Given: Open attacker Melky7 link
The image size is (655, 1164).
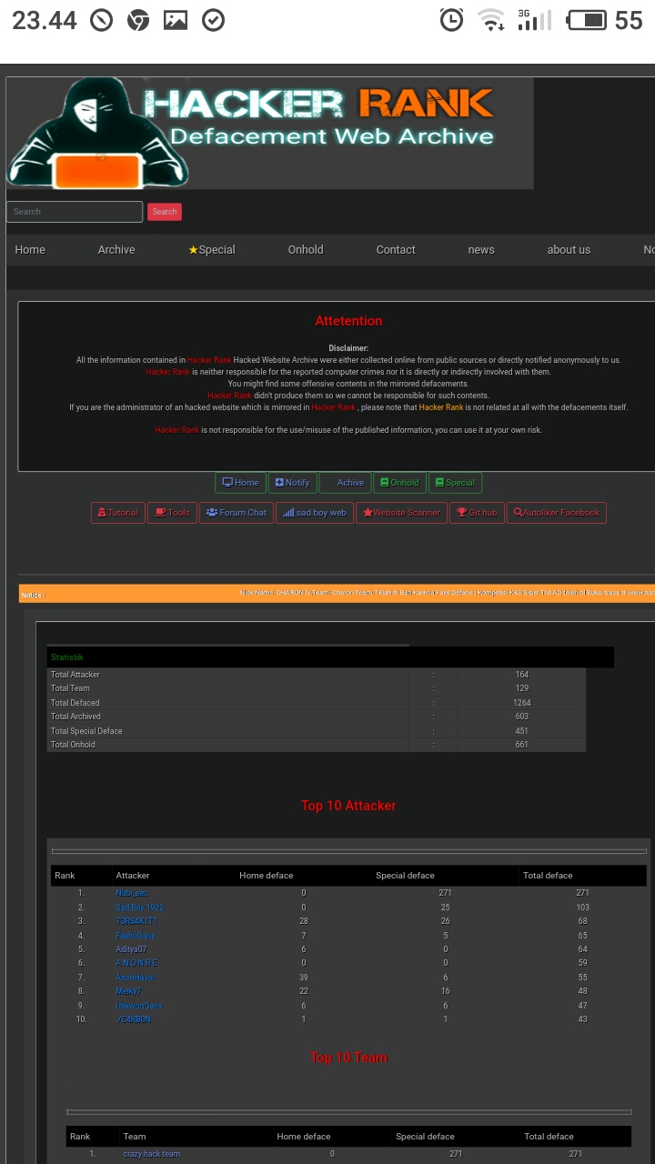Looking at the screenshot, I should point(128,991).
